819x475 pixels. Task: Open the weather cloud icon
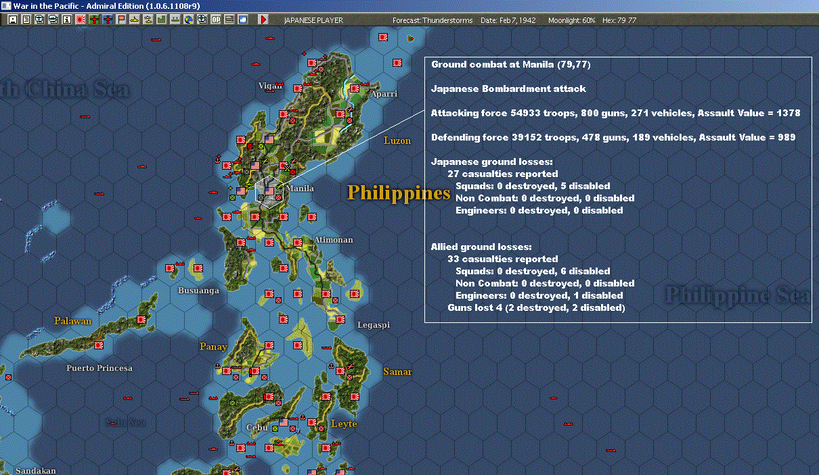(242, 20)
